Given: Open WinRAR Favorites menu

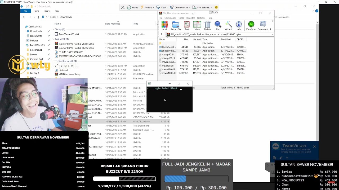Looking at the screenshot, I should pyautogui.click(x=190, y=18).
